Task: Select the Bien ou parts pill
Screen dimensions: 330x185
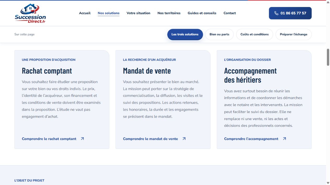Action: (219, 34)
